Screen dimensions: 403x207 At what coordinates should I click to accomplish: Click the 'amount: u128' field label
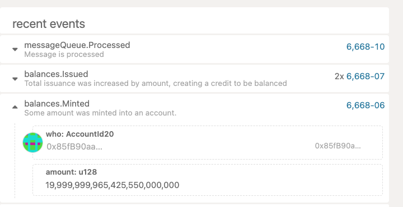tap(71, 172)
